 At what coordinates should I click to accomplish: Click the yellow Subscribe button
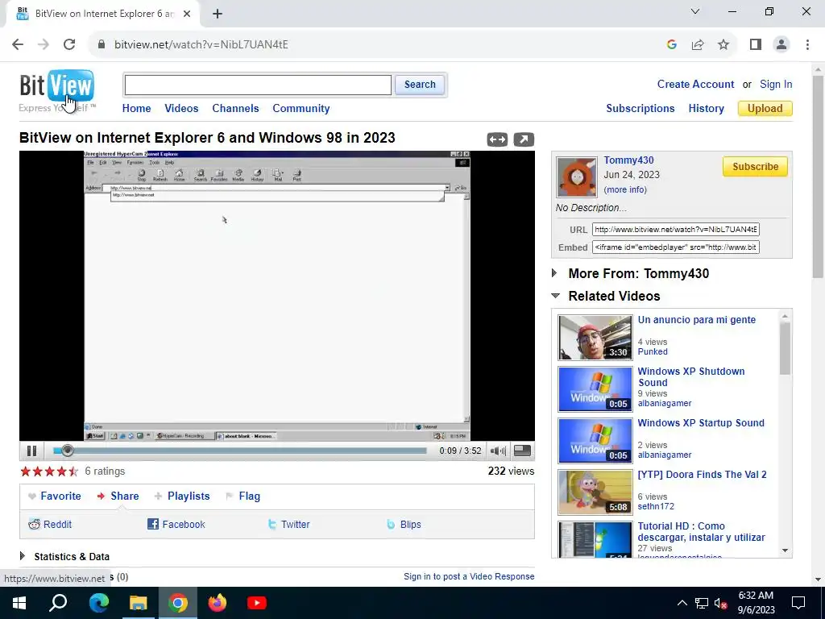(x=755, y=166)
